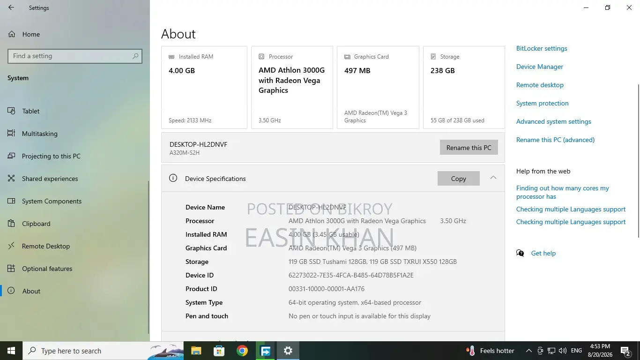This screenshot has width=640, height=360.
Task: Click the System Type value text
Action: 355,302
